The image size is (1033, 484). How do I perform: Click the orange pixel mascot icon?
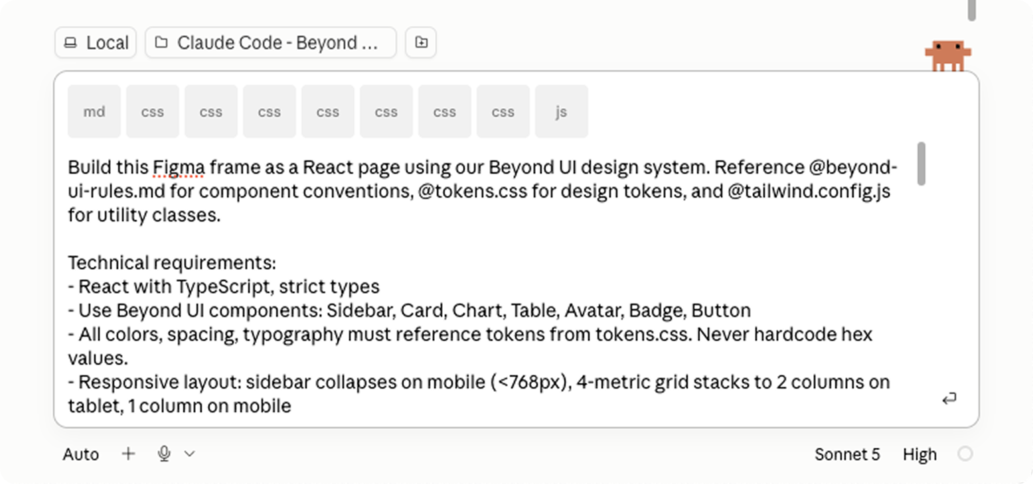(x=948, y=56)
